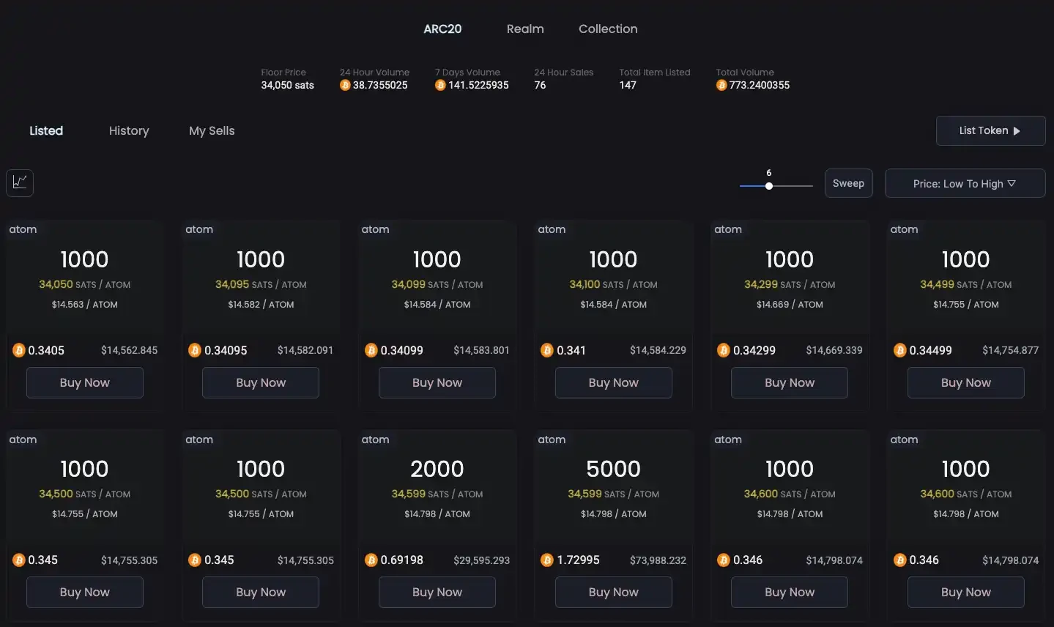Buy the 2000 atom listing
Screen dimensions: 1054x627
tap(437, 592)
